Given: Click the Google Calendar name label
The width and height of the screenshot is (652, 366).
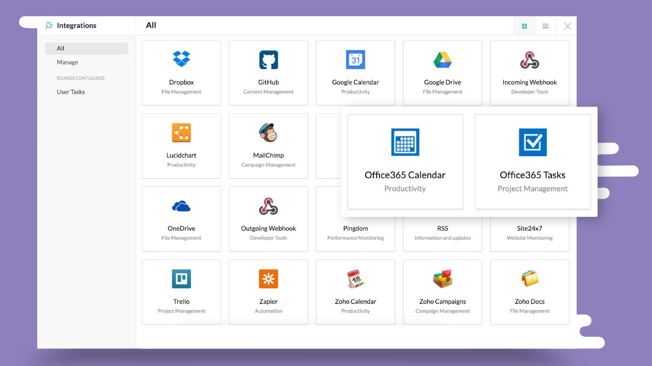Looking at the screenshot, I should click(356, 82).
